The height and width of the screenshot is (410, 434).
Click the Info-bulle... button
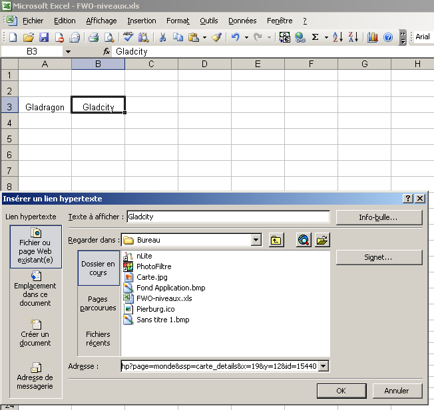pos(379,217)
